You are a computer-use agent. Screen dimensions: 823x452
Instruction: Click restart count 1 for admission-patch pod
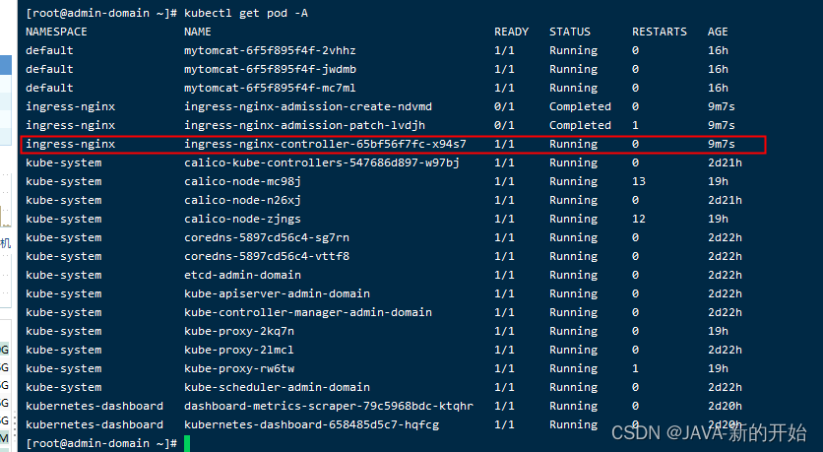tap(635, 125)
